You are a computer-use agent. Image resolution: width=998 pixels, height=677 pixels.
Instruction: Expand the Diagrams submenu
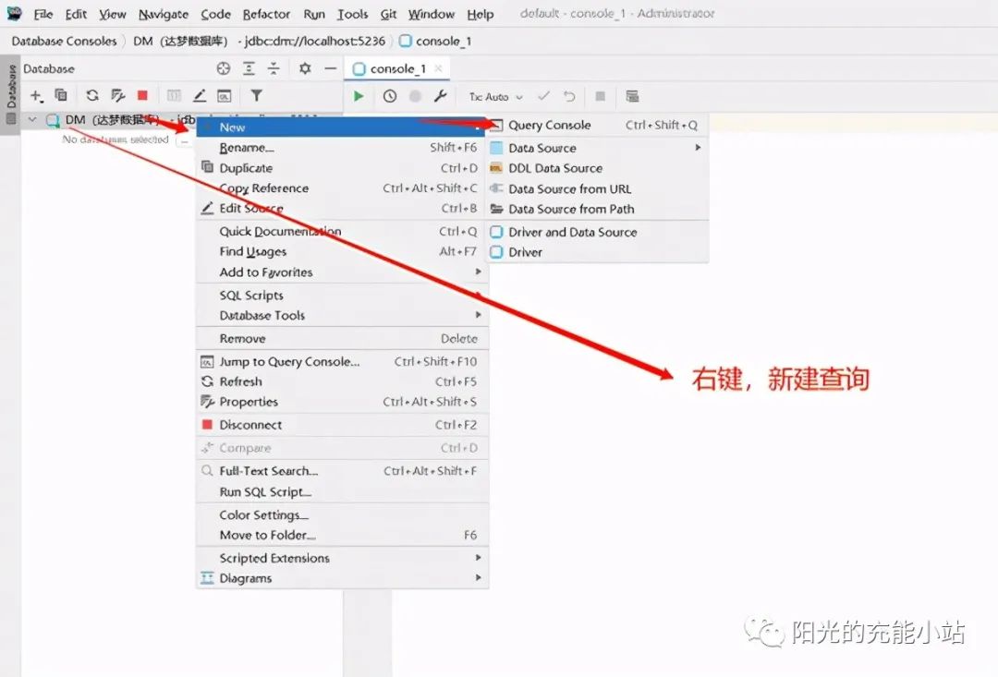478,578
